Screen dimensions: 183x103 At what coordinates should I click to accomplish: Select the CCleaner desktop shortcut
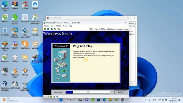[x=25, y=5]
